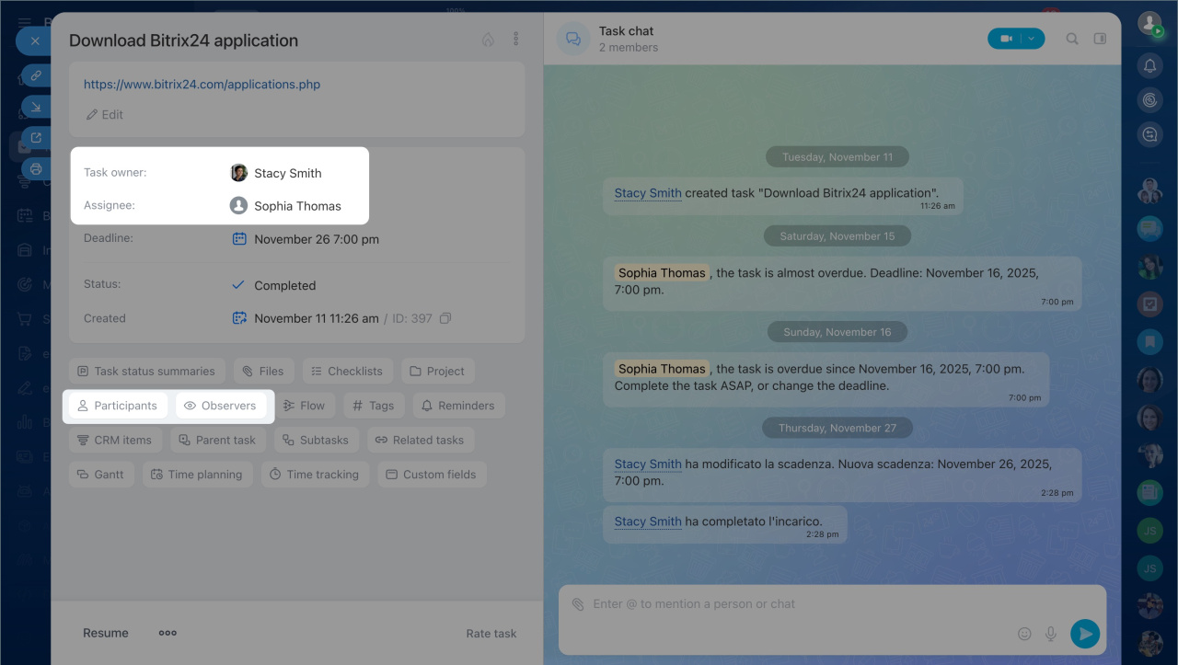Set Reminders for the task
This screenshot has width=1178, height=665.
(x=458, y=406)
